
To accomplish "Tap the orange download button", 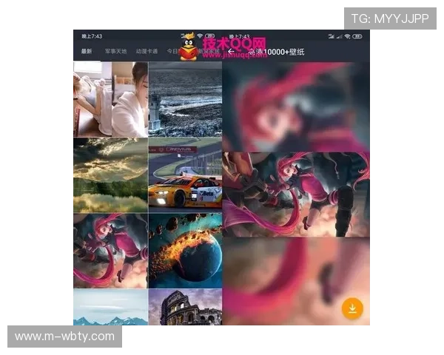I will (x=352, y=308).
